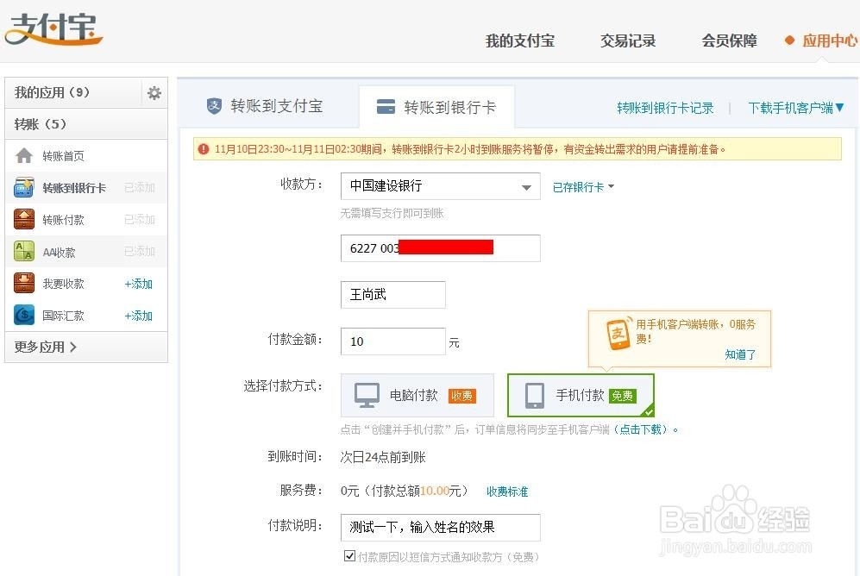Click the bank card icon beside 转账到银行卡
The height and width of the screenshot is (576, 860).
coord(24,187)
